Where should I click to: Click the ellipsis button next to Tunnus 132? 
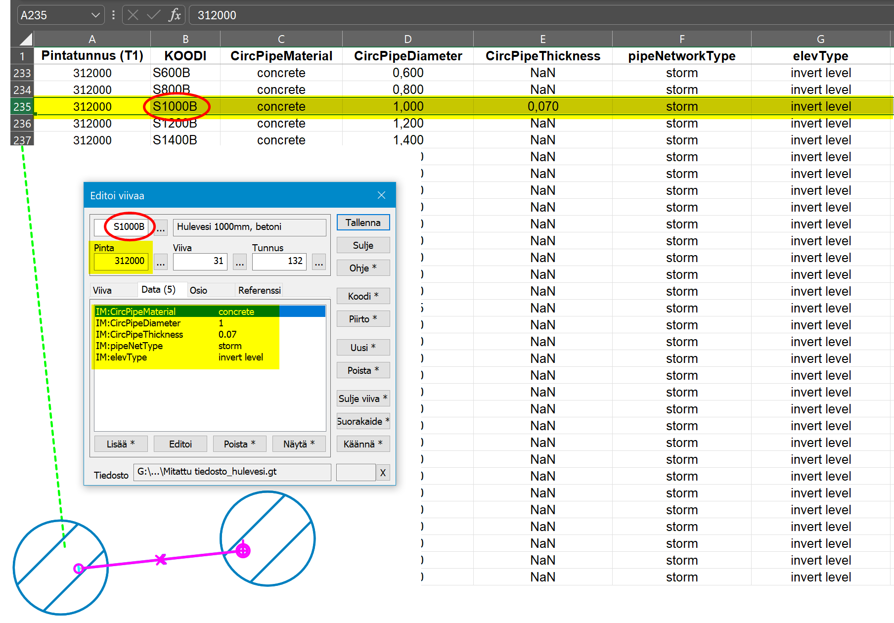[319, 262]
